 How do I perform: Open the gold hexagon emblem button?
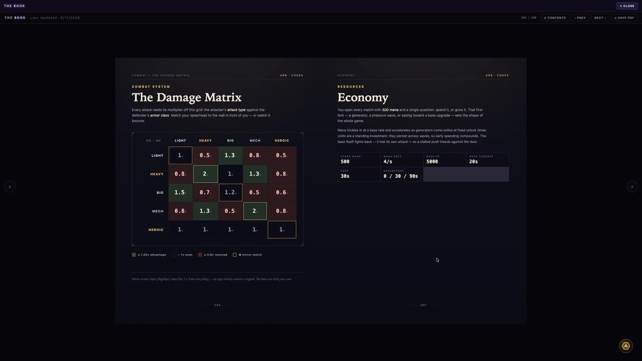[x=626, y=346]
